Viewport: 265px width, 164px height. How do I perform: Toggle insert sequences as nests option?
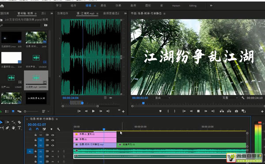click(x=30, y=129)
